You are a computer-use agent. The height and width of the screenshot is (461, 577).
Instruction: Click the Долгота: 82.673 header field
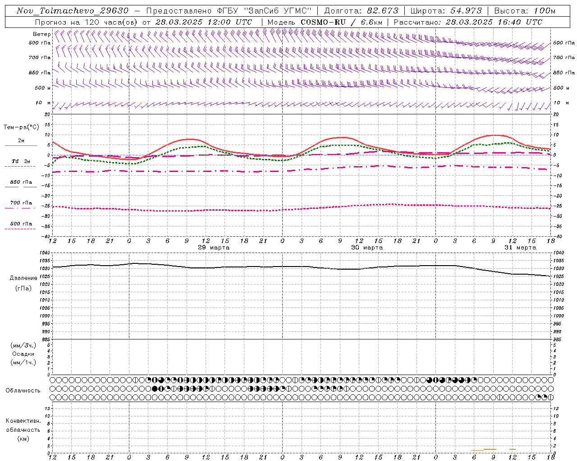coord(361,11)
